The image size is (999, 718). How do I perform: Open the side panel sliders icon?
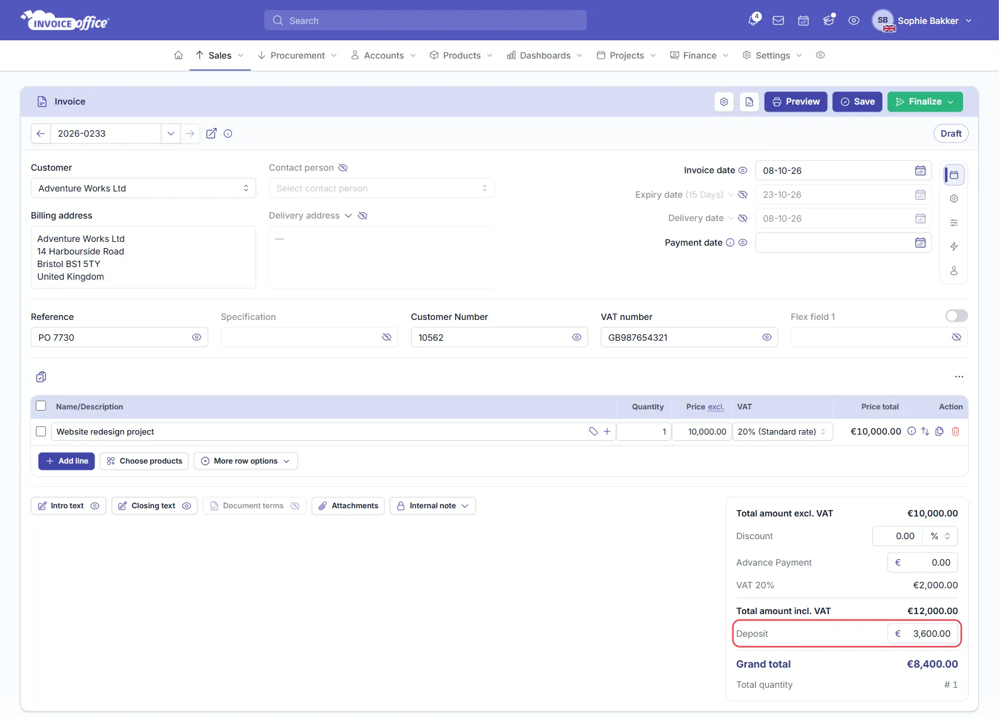click(954, 223)
